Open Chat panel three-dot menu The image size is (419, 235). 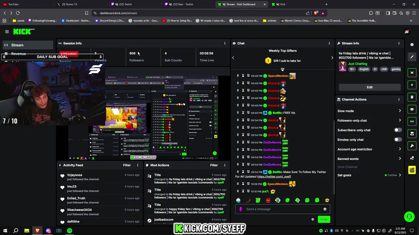[x=329, y=43]
